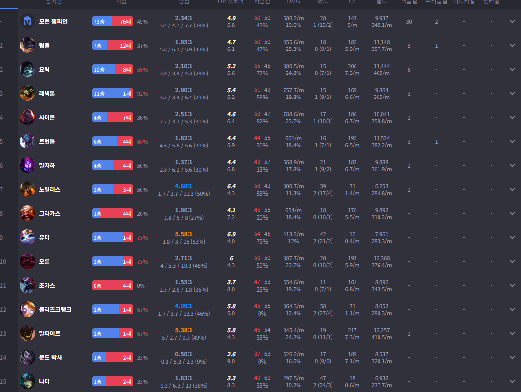Open the 트런들 champion name link
The image size is (521, 392).
pos(47,142)
